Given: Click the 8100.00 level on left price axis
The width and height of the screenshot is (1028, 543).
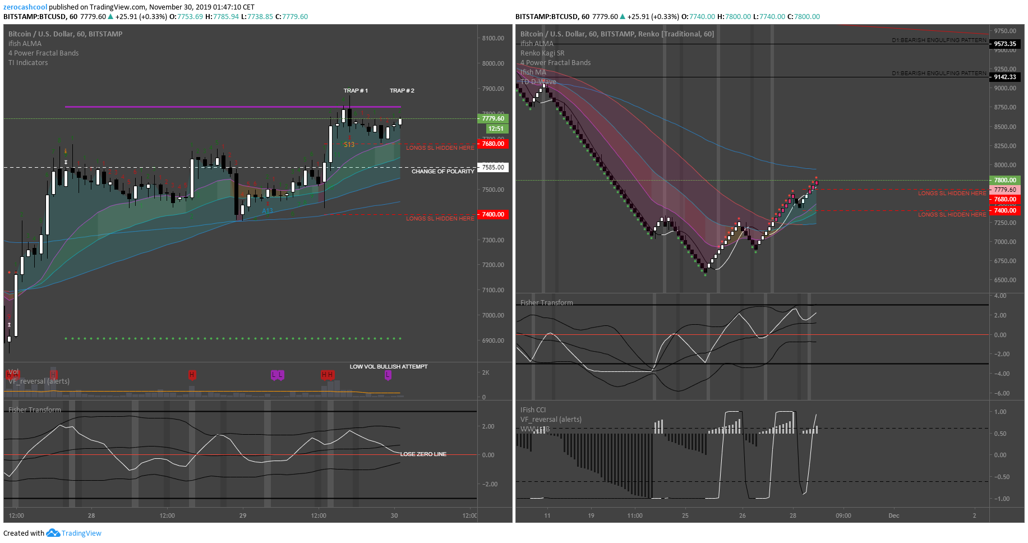Looking at the screenshot, I should [x=493, y=38].
